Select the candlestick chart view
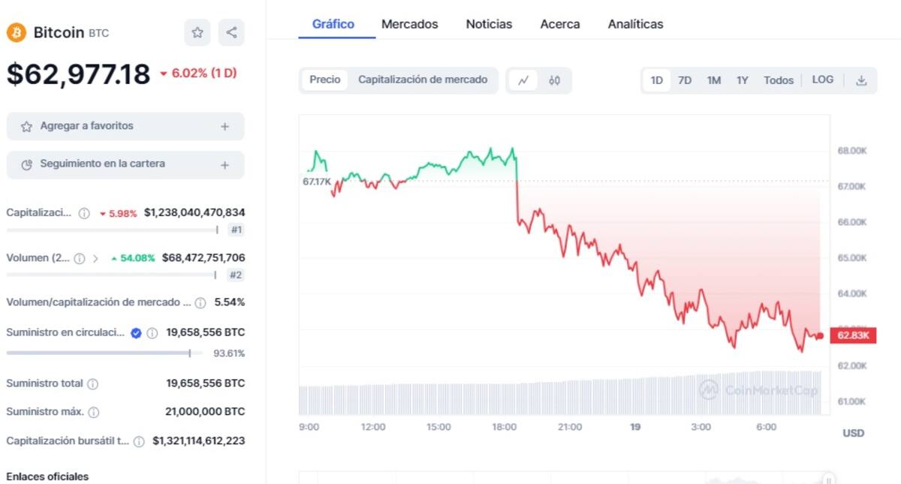Viewport: 901px width, 484px height. pos(554,80)
